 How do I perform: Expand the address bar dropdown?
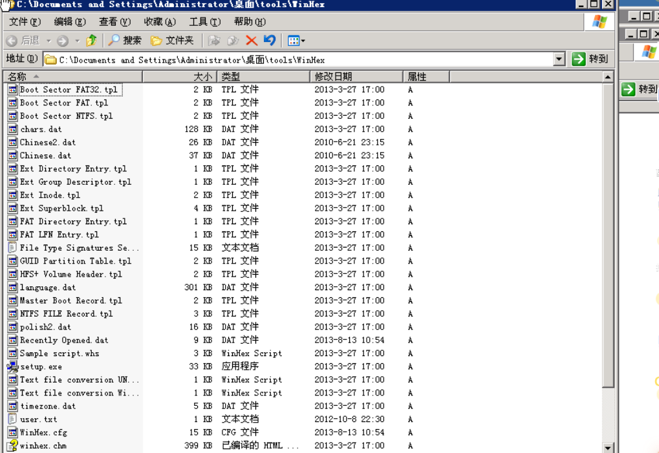pos(559,59)
